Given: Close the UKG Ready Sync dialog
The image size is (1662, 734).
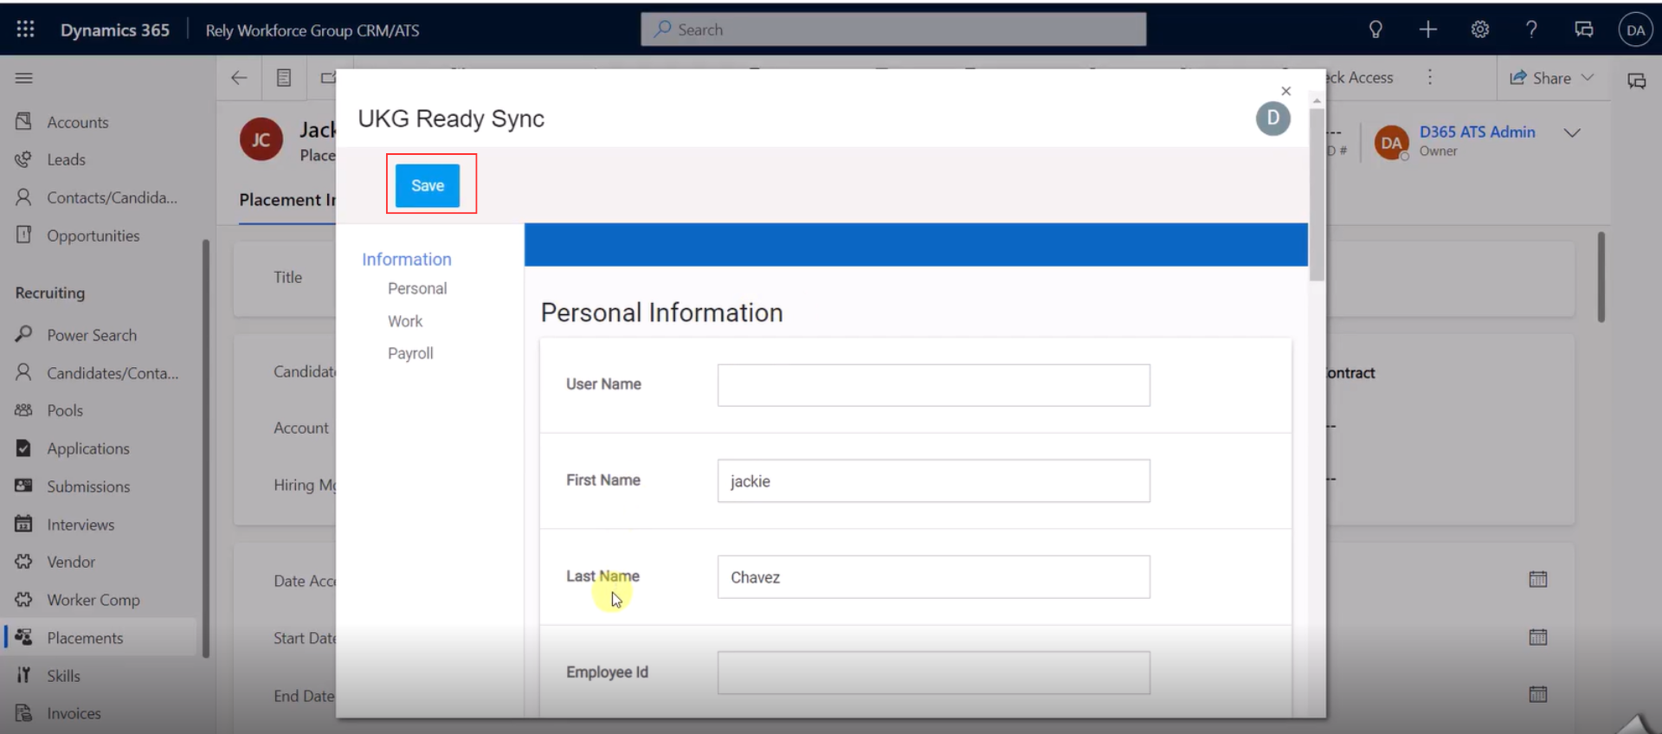Looking at the screenshot, I should tap(1286, 91).
